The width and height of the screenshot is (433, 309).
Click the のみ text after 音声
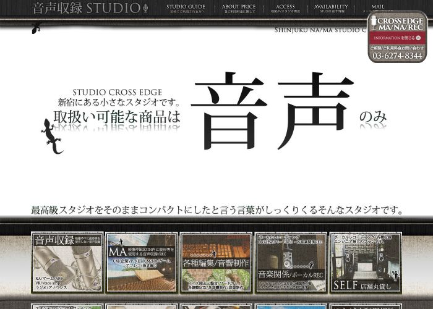pyautogui.click(x=373, y=117)
